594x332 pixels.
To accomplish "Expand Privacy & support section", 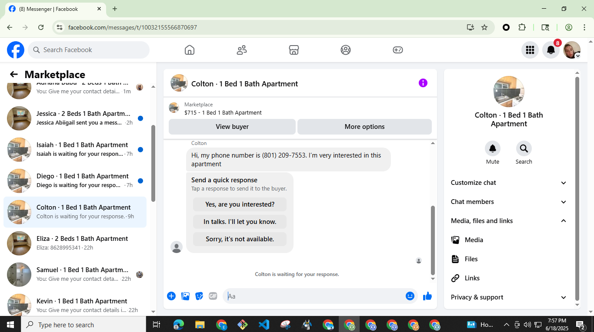I will pyautogui.click(x=509, y=297).
